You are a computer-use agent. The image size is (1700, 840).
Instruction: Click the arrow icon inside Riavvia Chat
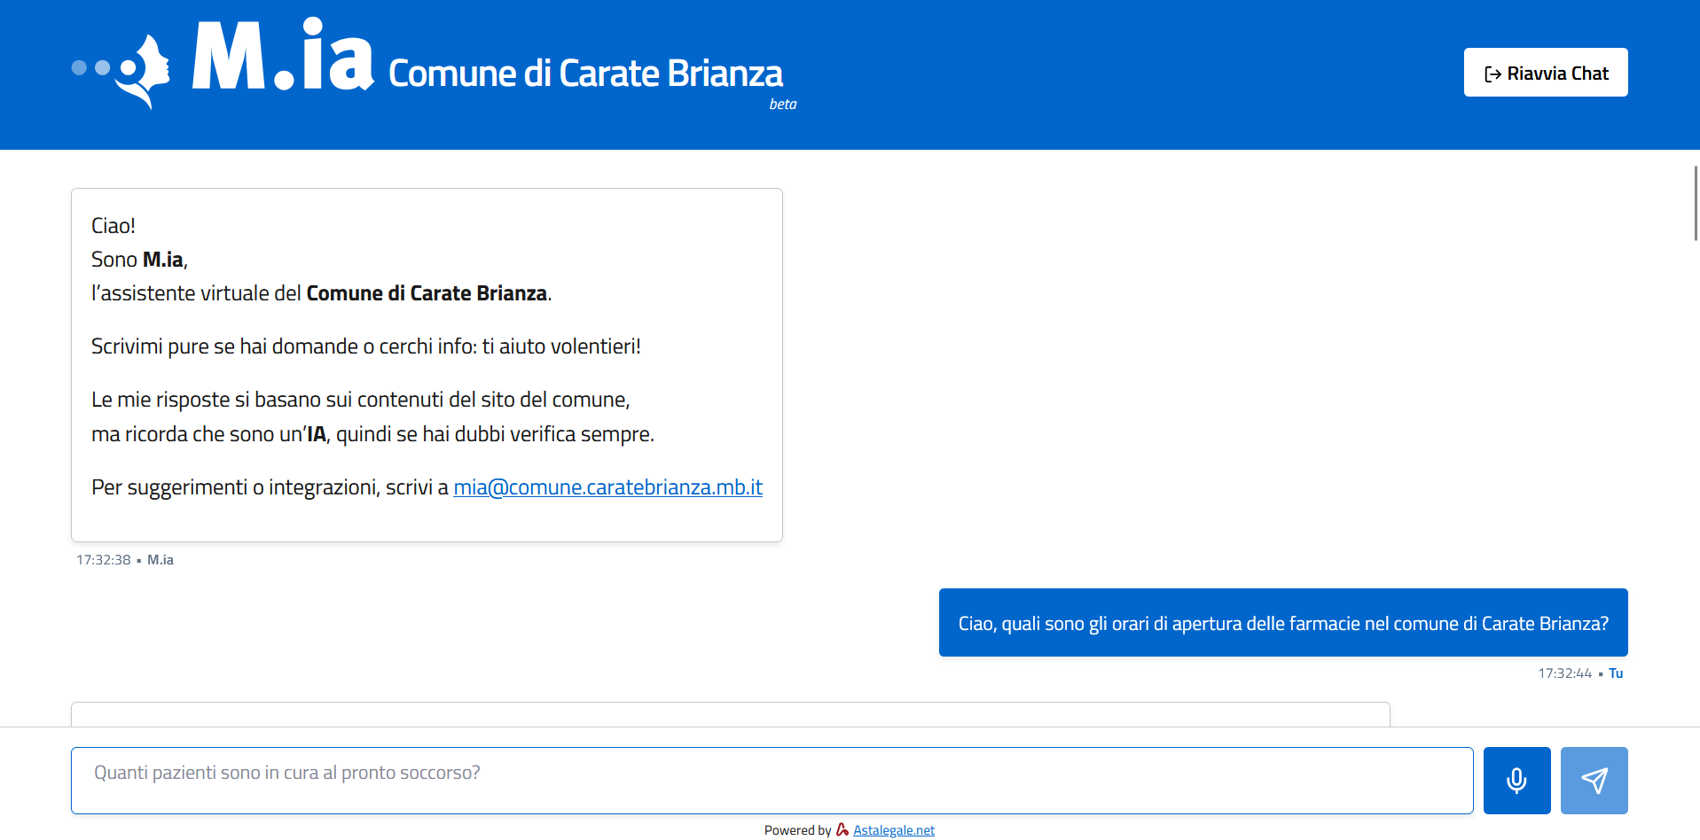(x=1492, y=74)
